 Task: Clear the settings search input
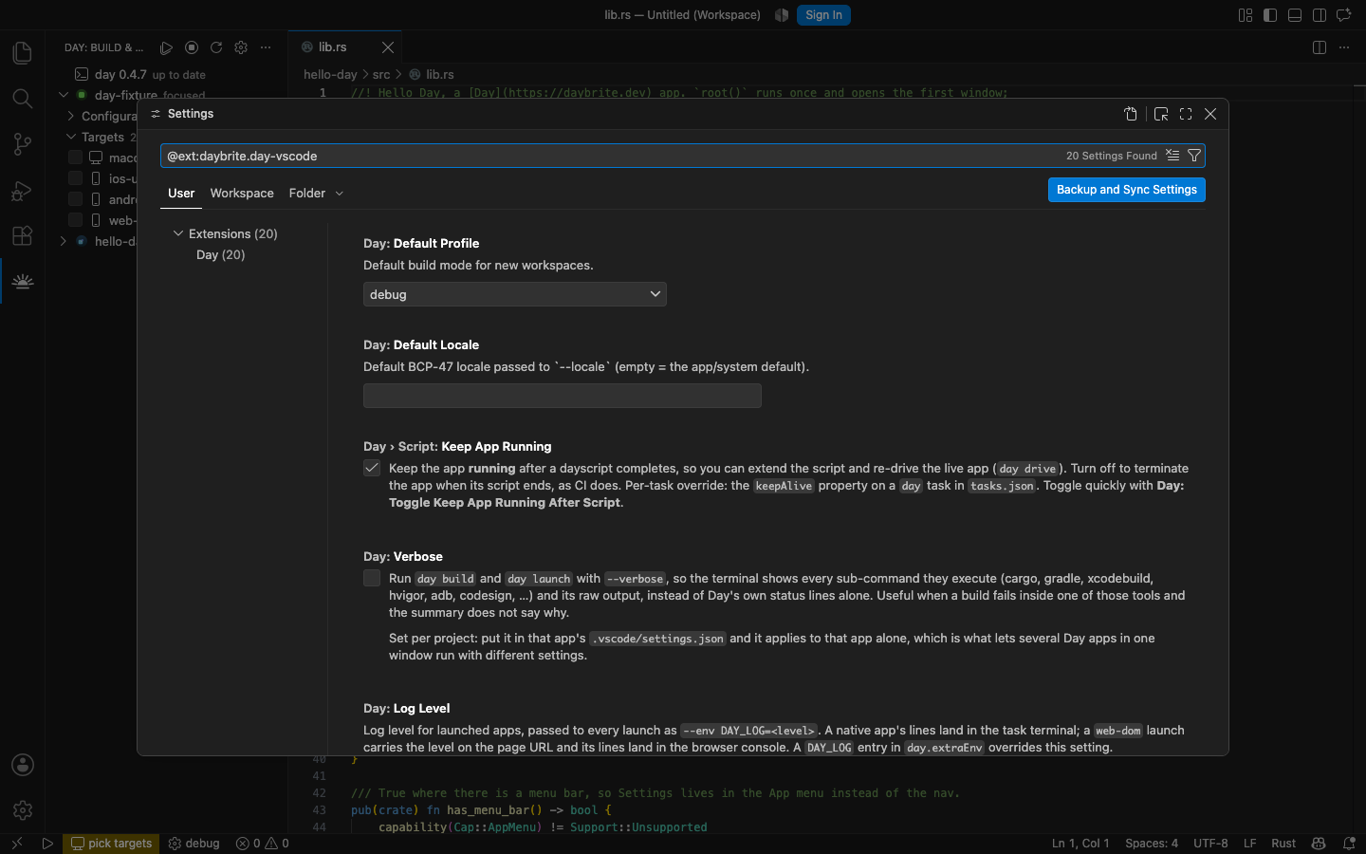pyautogui.click(x=1173, y=156)
